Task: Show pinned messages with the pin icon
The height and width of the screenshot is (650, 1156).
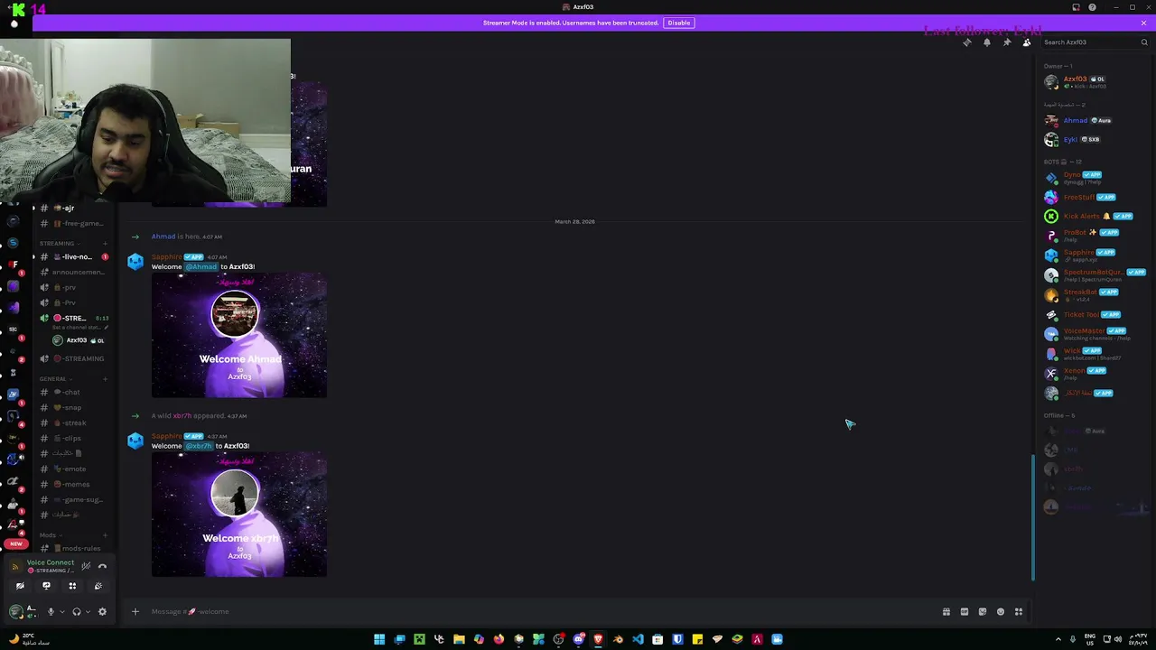Action: 1007,42
